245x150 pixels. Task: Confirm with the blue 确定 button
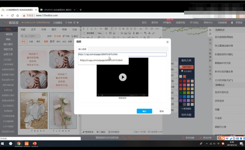(x=144, y=111)
